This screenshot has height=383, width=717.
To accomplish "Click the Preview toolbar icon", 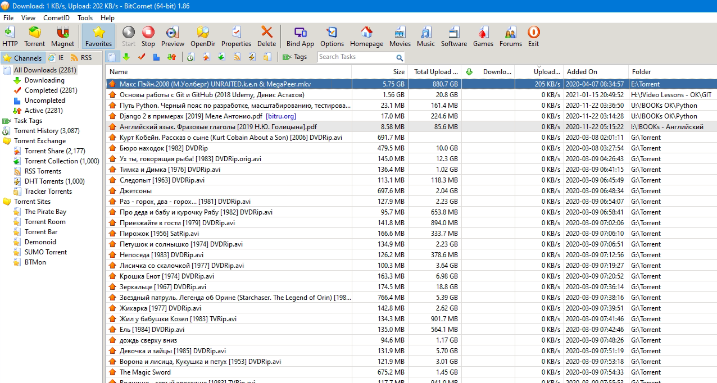I will point(173,37).
